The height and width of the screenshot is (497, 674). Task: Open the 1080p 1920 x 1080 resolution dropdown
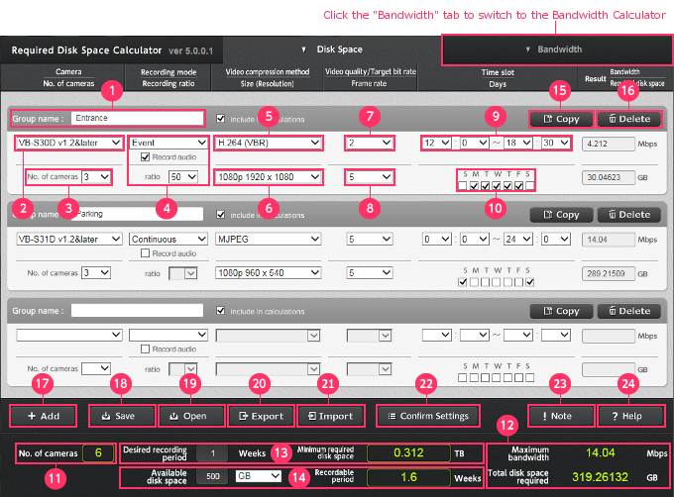[268, 177]
